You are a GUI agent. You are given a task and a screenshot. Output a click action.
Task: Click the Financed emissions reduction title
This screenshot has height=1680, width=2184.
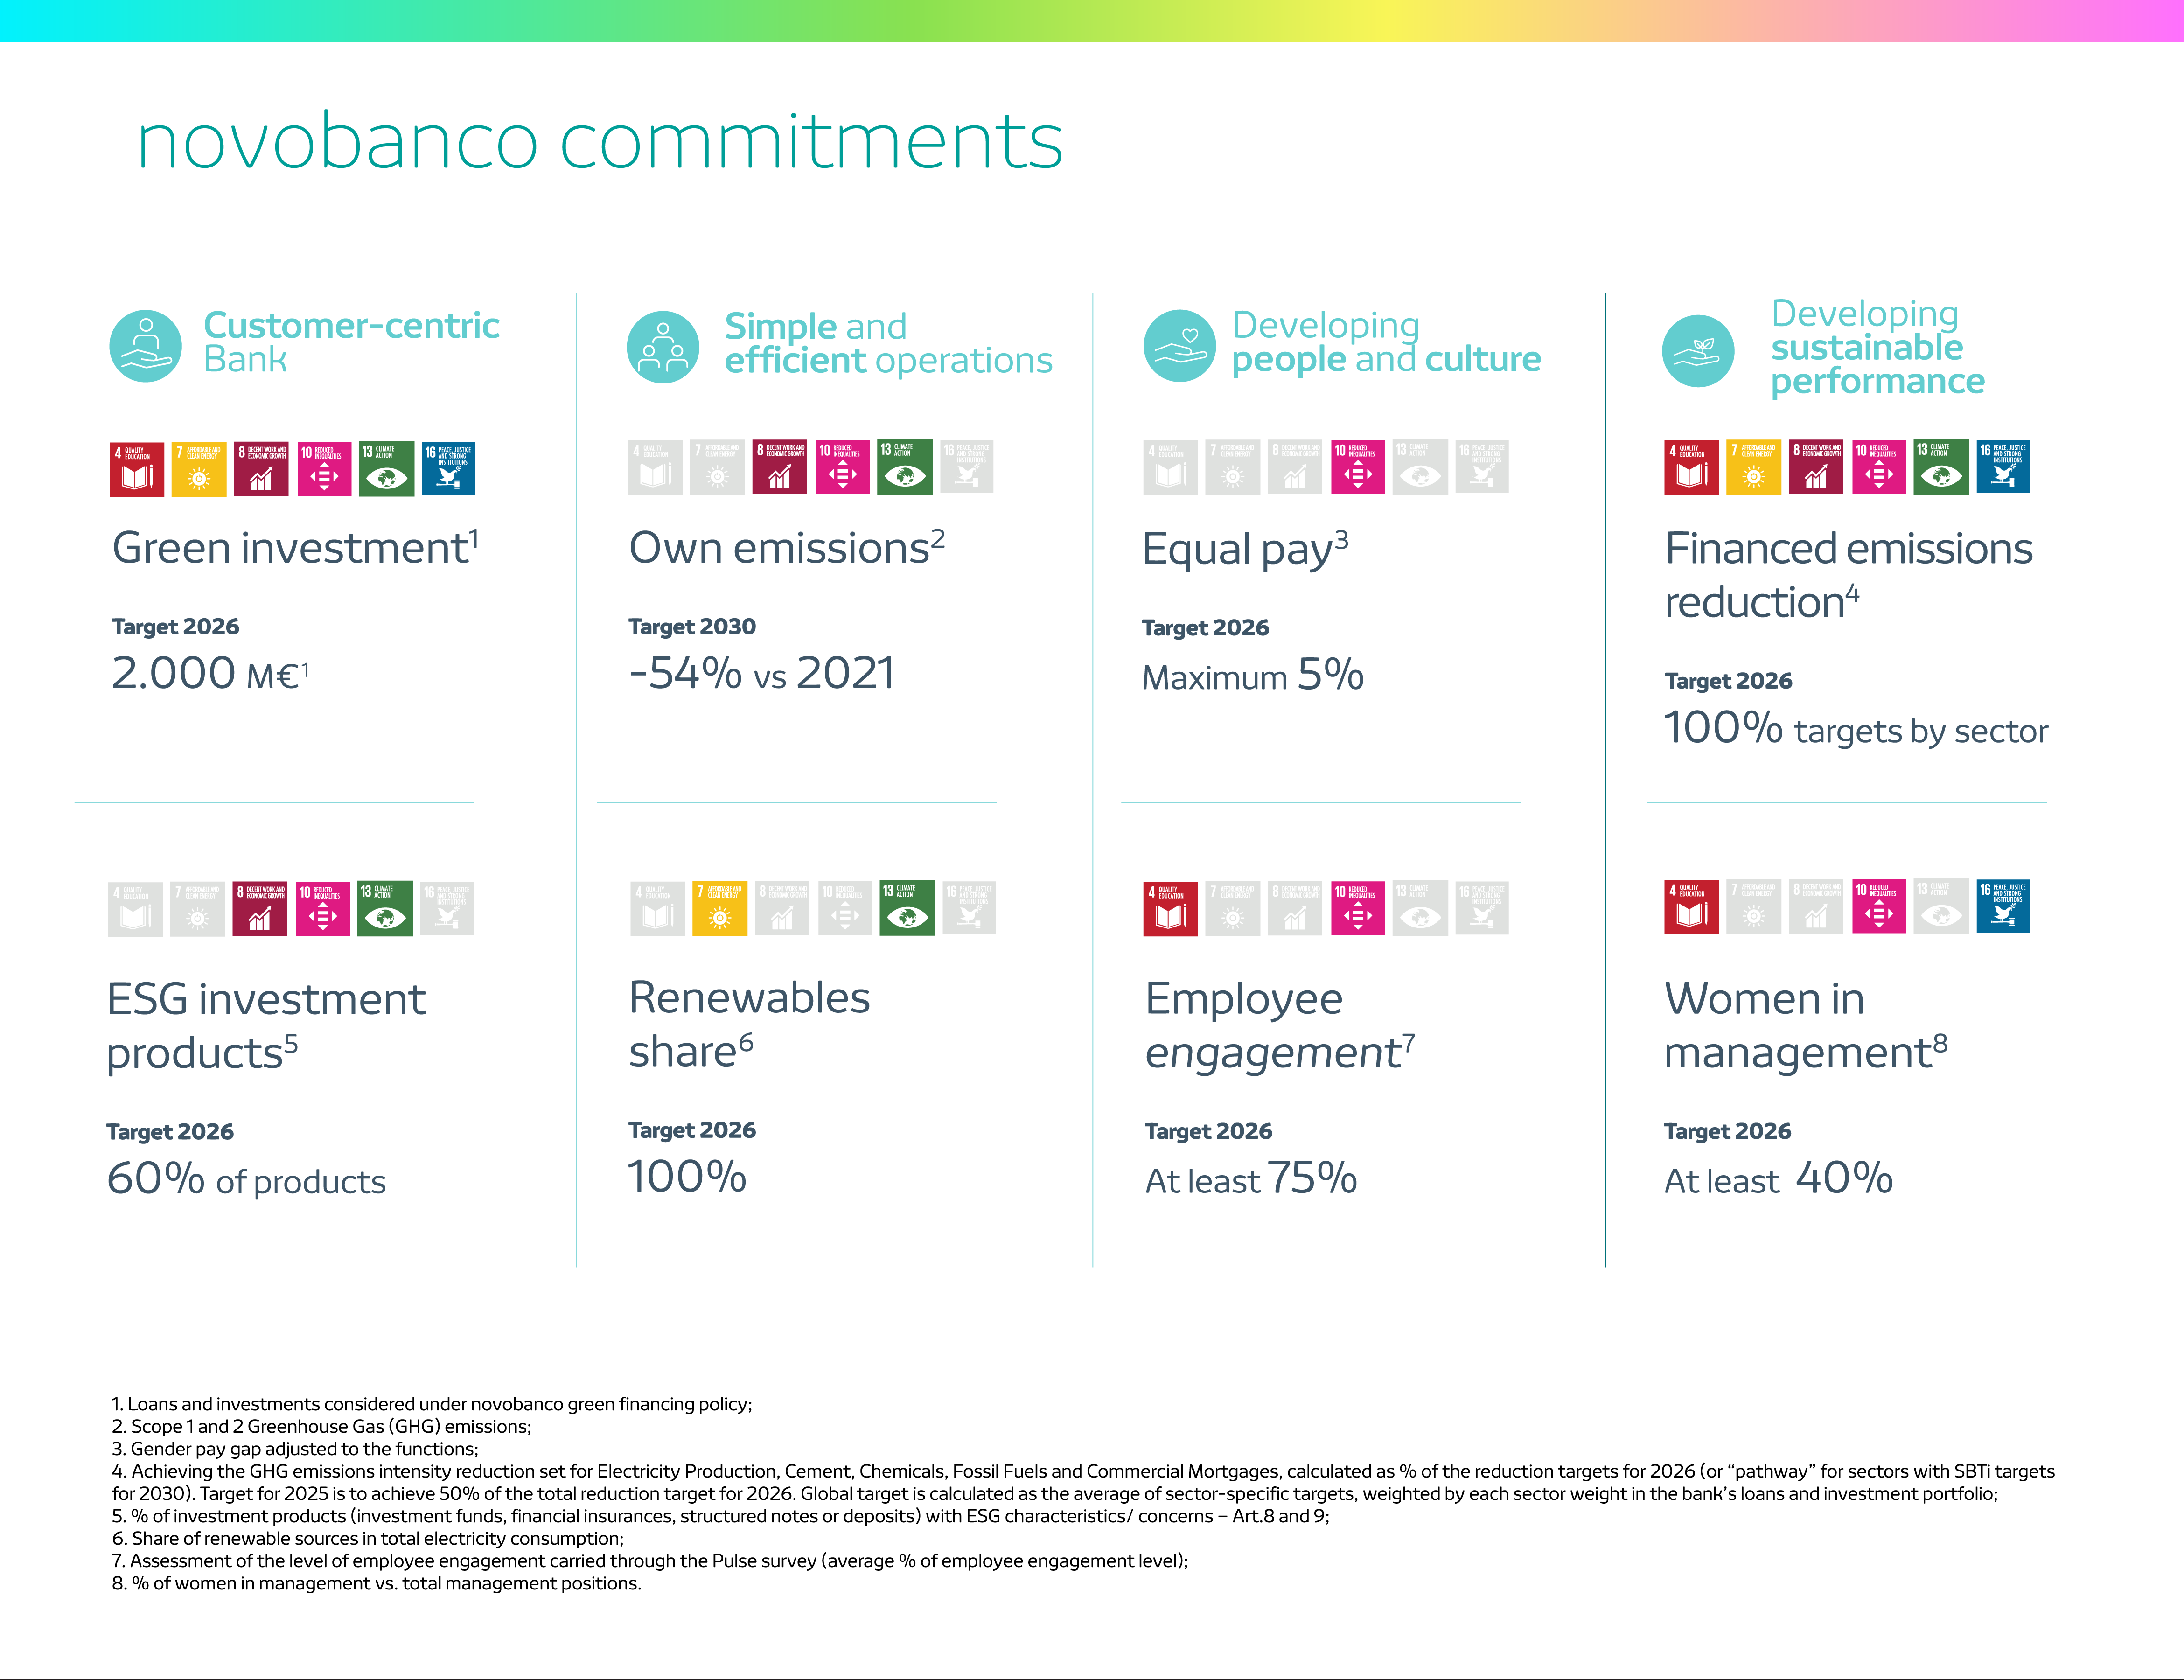(1849, 575)
